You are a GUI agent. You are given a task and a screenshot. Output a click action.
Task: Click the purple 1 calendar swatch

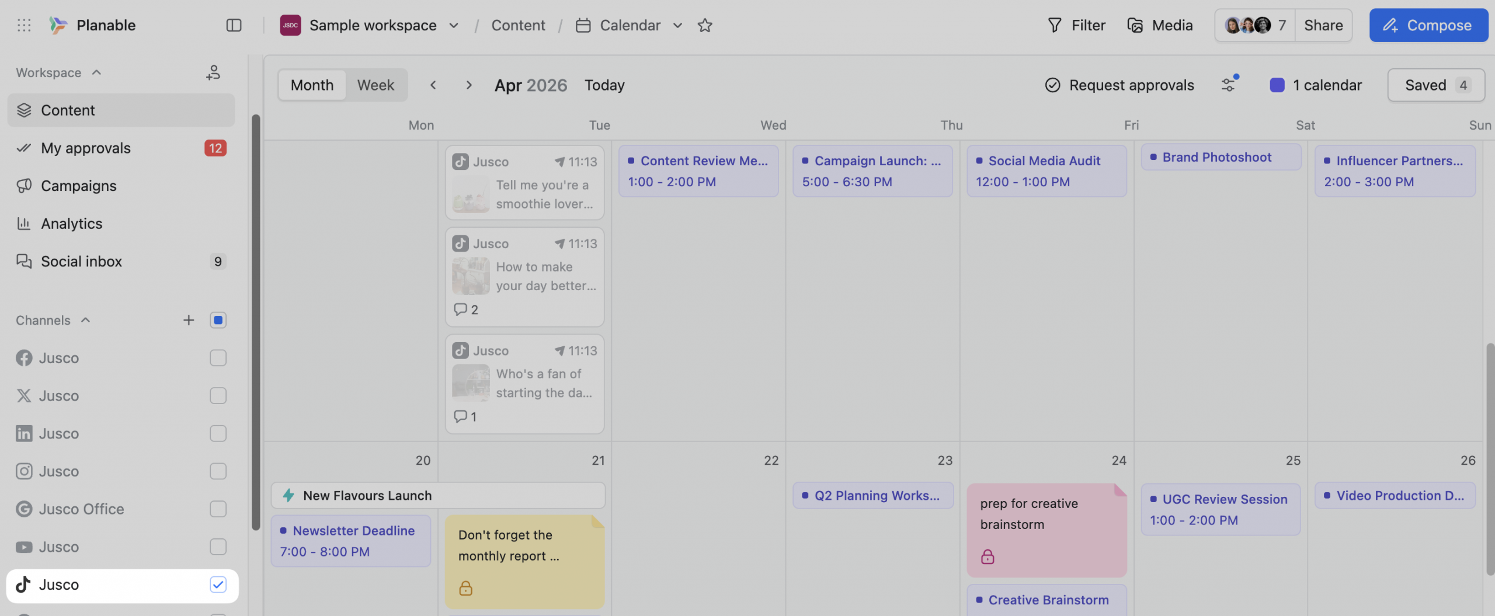pyautogui.click(x=1277, y=85)
